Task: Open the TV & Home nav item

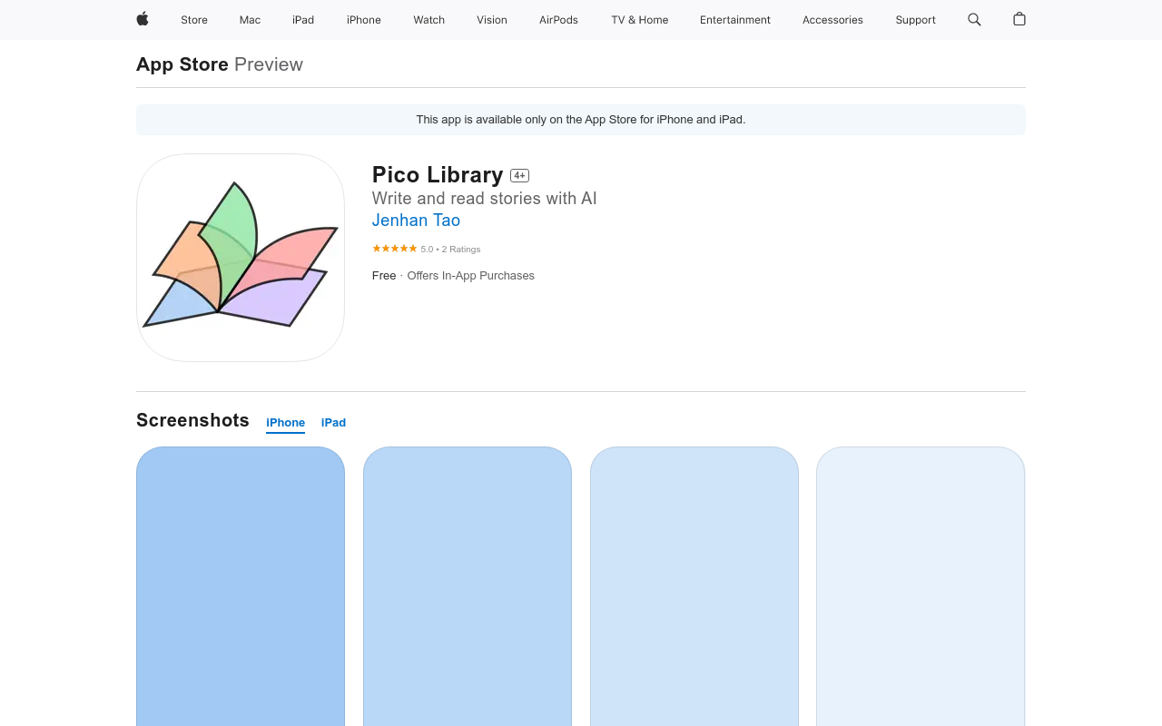Action: click(x=640, y=20)
